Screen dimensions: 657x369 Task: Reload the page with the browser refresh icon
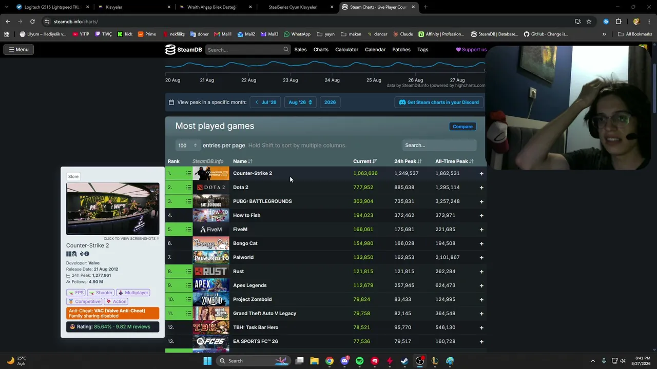click(x=32, y=22)
